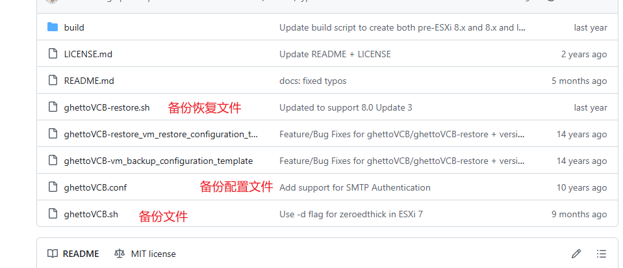Open the README outline list icon
The image size is (623, 268).
pyautogui.click(x=602, y=254)
